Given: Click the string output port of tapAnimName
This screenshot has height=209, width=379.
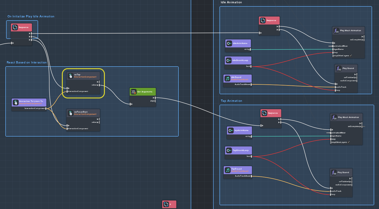Looking at the screenshot, I should pos(251,136).
